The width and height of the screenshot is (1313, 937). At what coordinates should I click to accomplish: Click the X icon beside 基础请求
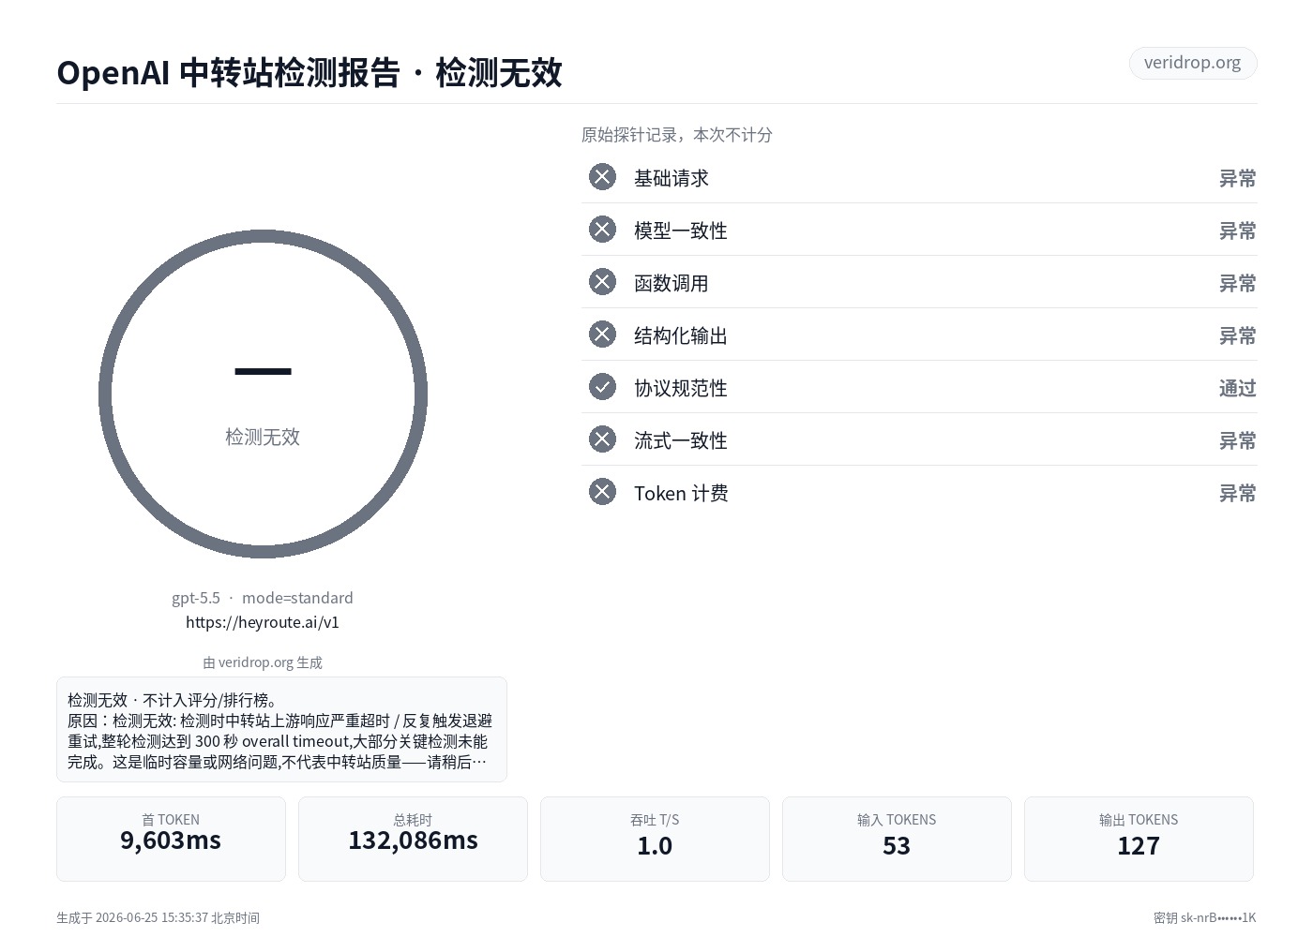602,177
